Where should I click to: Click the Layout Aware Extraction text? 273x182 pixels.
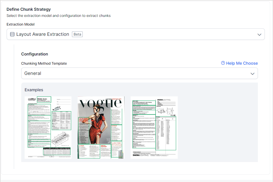43,34
